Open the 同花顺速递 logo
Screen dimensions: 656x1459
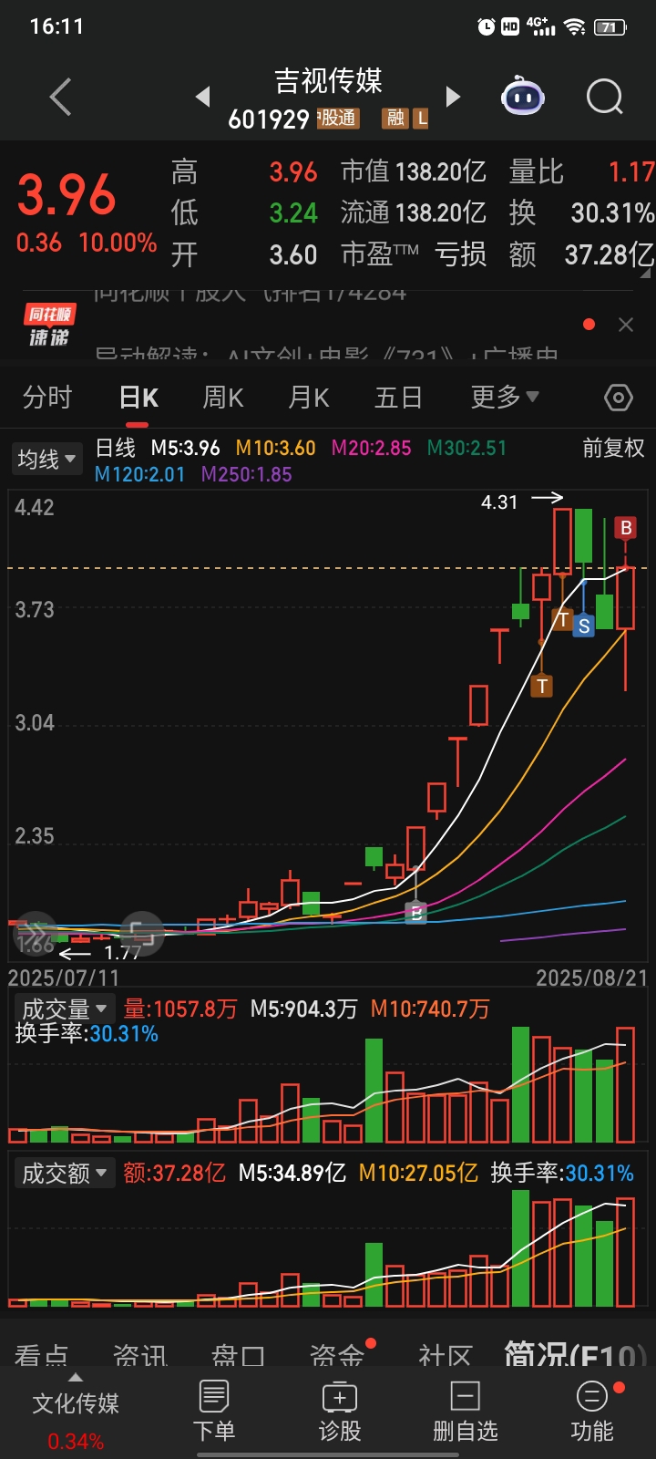[49, 326]
